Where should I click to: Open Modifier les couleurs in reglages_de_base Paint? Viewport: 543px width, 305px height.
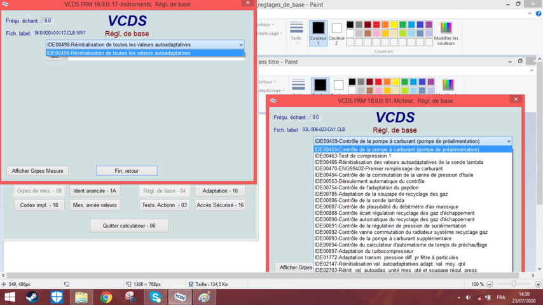click(x=446, y=33)
